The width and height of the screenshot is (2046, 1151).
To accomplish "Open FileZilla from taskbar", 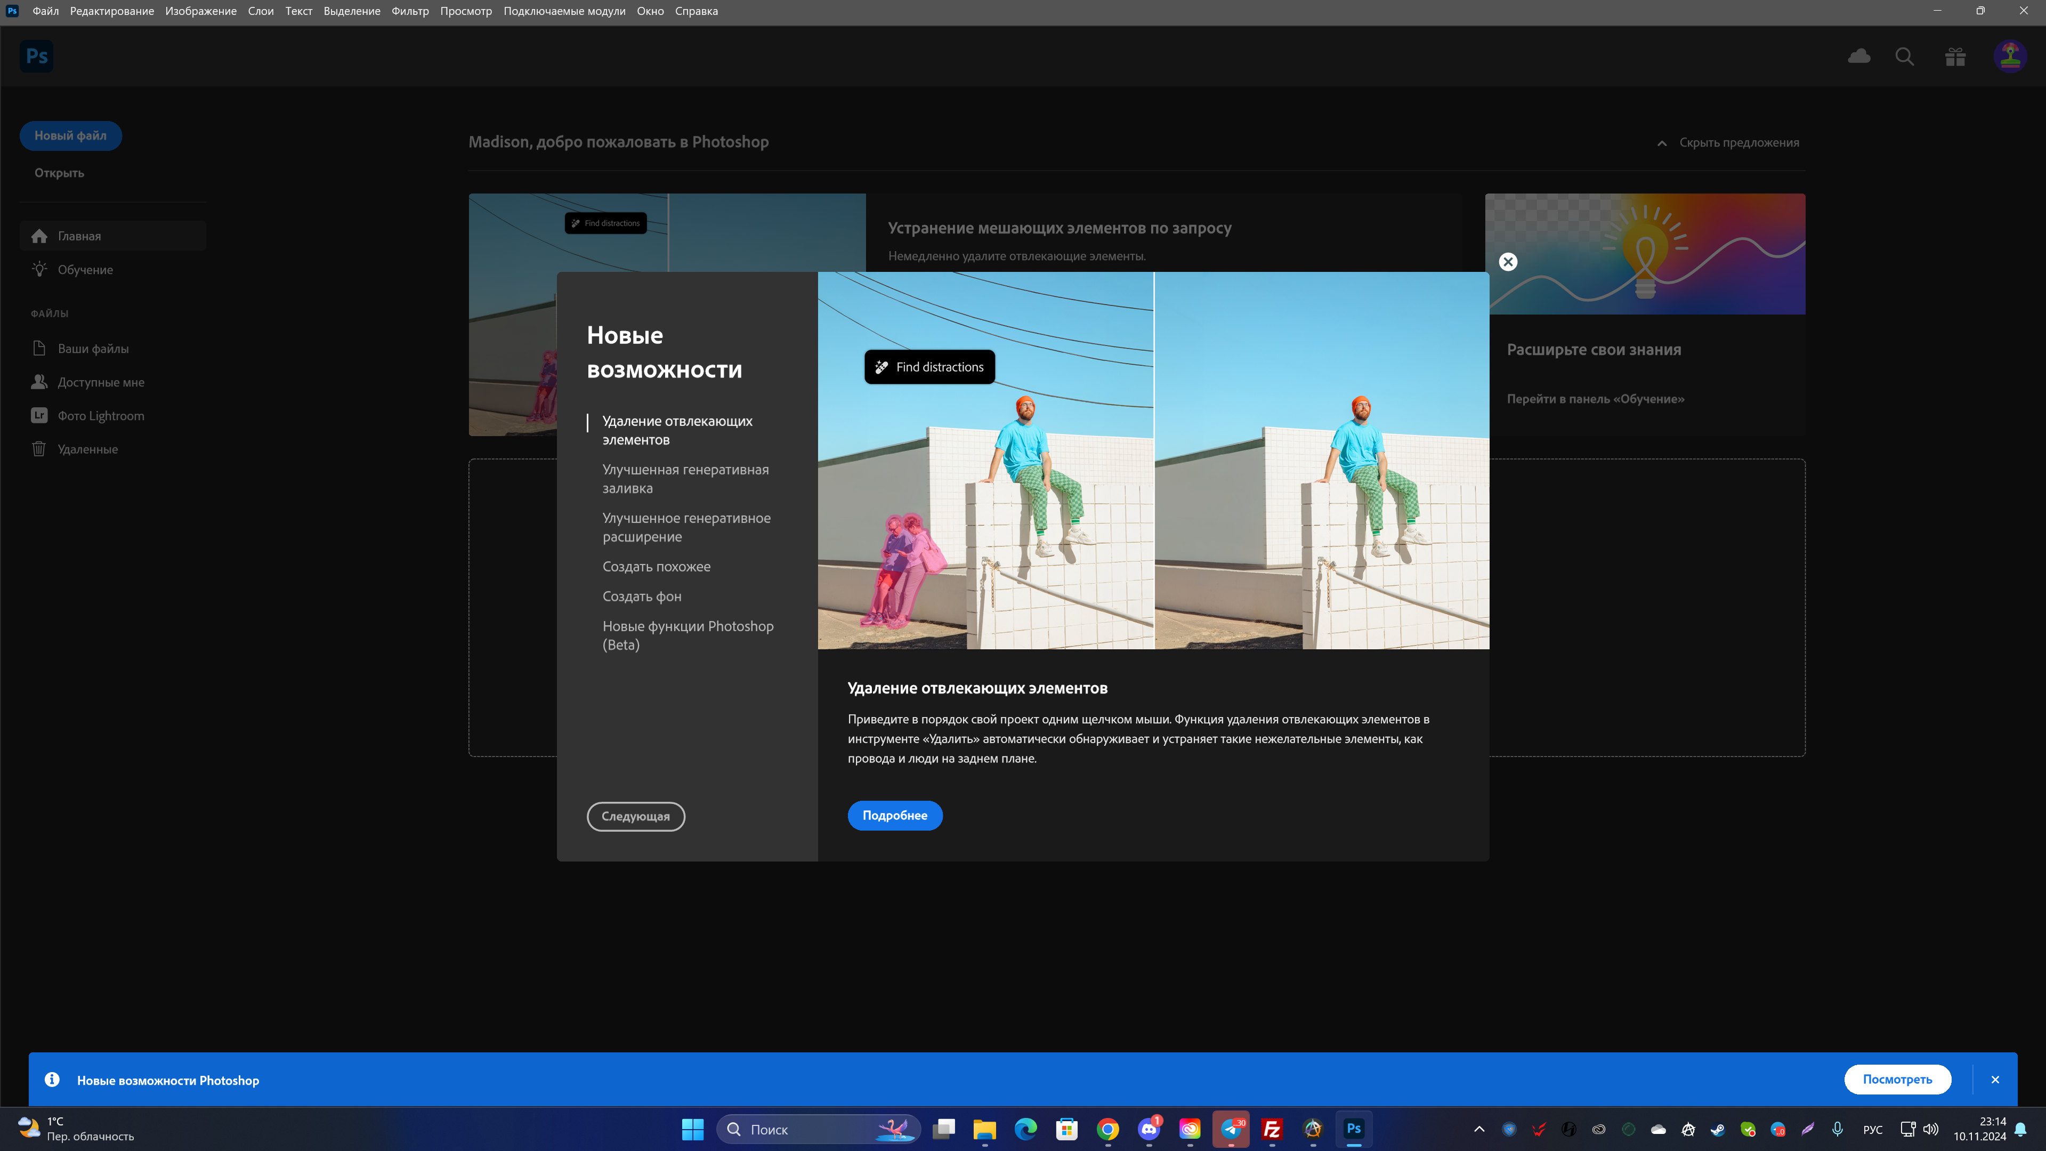I will (x=1272, y=1129).
